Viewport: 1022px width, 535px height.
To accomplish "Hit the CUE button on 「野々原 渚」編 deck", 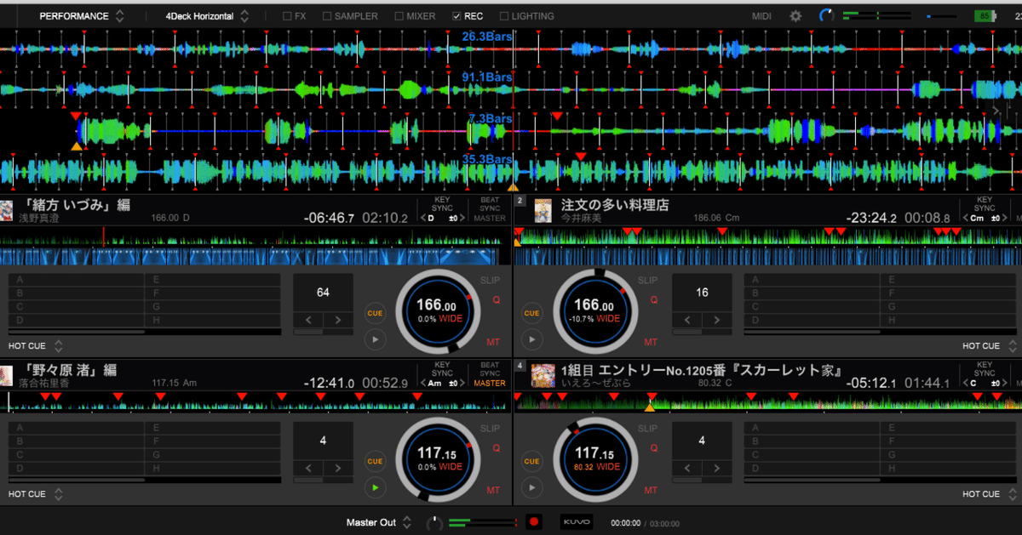I will coord(375,461).
